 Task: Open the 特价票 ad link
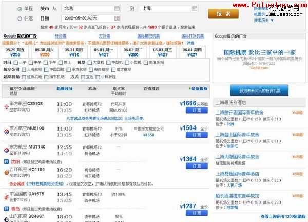tap(61, 36)
